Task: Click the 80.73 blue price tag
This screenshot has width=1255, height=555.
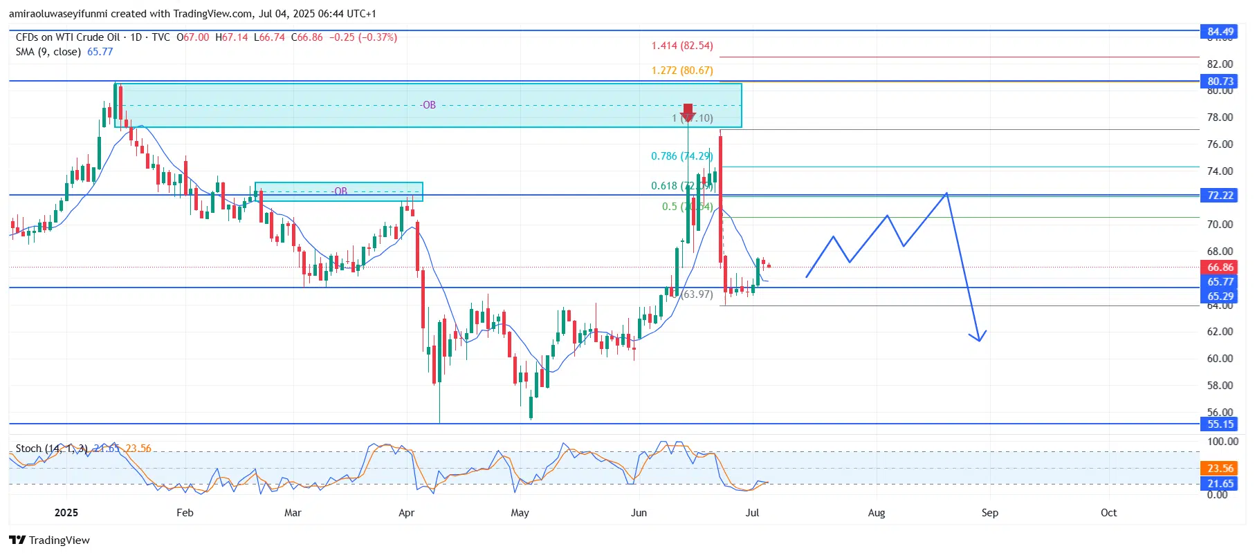Action: (x=1220, y=82)
